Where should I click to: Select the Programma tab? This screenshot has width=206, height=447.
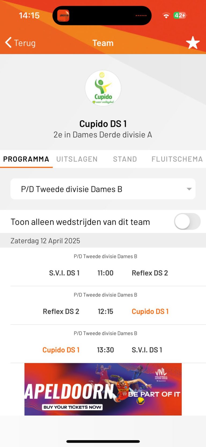[x=26, y=159]
